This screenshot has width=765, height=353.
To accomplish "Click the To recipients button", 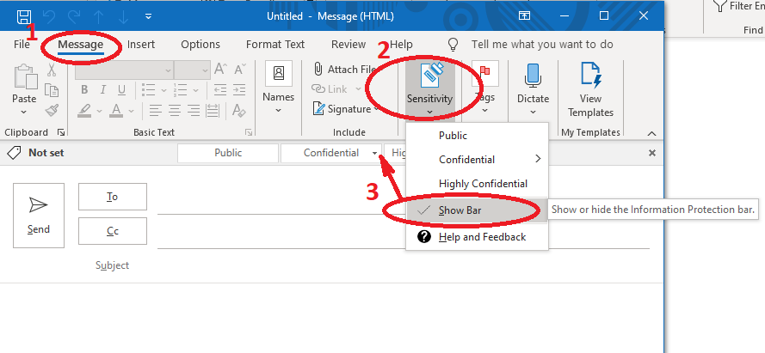I will click(112, 197).
